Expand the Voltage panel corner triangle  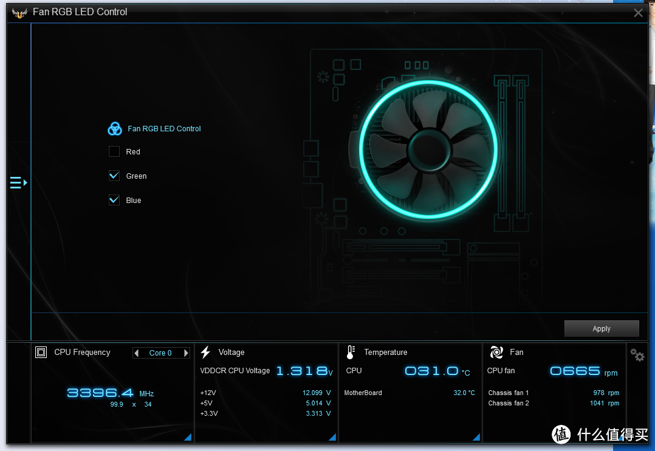click(332, 437)
